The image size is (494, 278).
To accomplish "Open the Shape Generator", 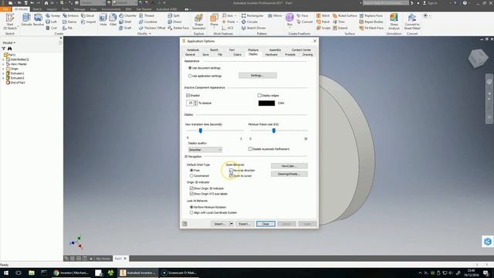I will (199, 22).
